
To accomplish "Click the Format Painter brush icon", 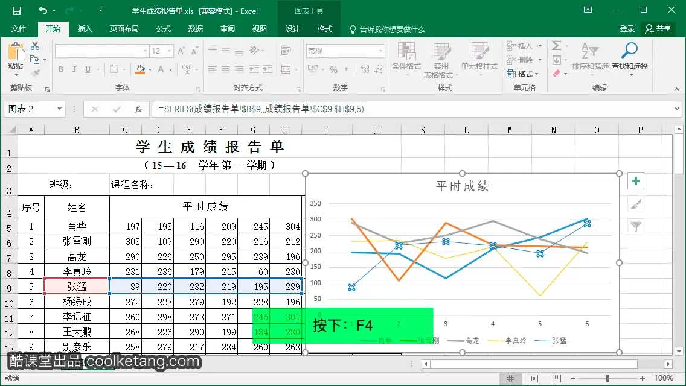I will click(35, 73).
